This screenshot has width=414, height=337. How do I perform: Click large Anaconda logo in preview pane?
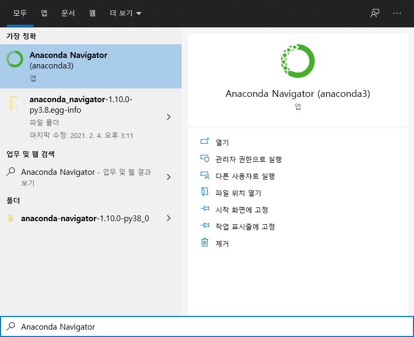[298, 61]
